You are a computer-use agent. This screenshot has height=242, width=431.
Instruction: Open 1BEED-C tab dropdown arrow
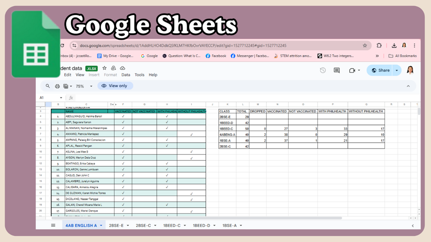coord(185,226)
